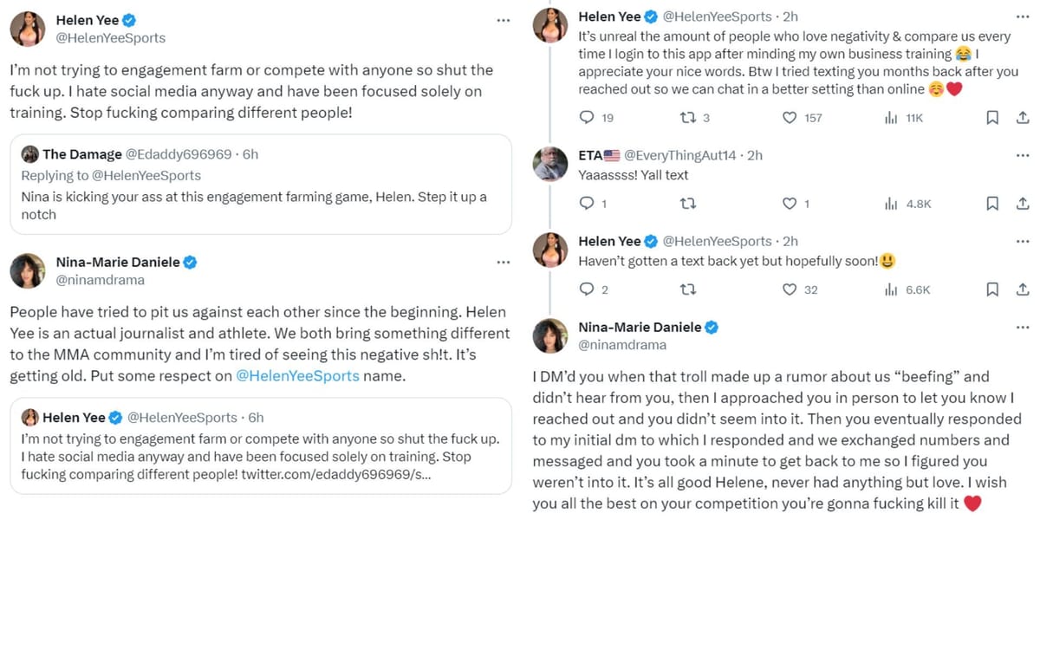Open more options on Nina-Marie Daniele's tweet

point(504,262)
